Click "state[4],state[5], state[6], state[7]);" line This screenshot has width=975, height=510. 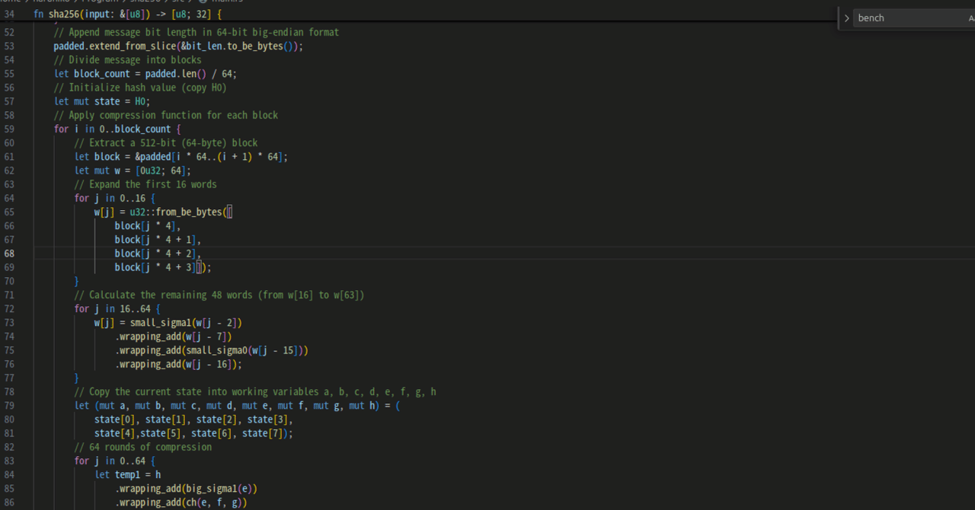pos(193,433)
